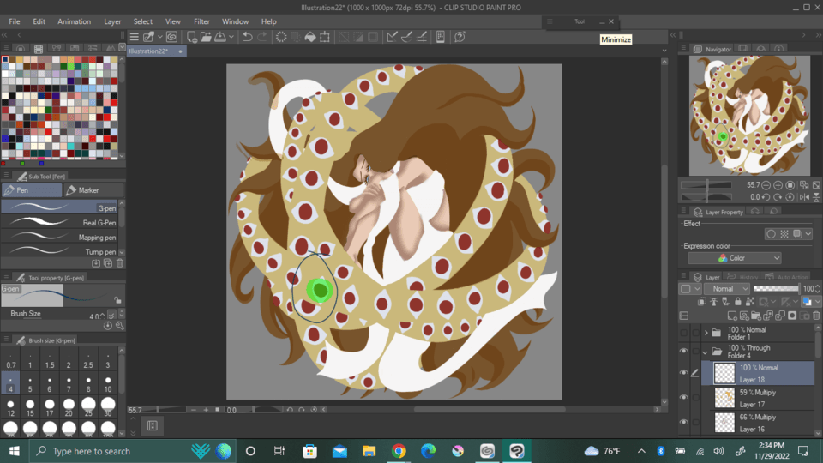Image resolution: width=823 pixels, height=463 pixels.
Task: Choose brush size 10 preset
Action: [x=108, y=384]
